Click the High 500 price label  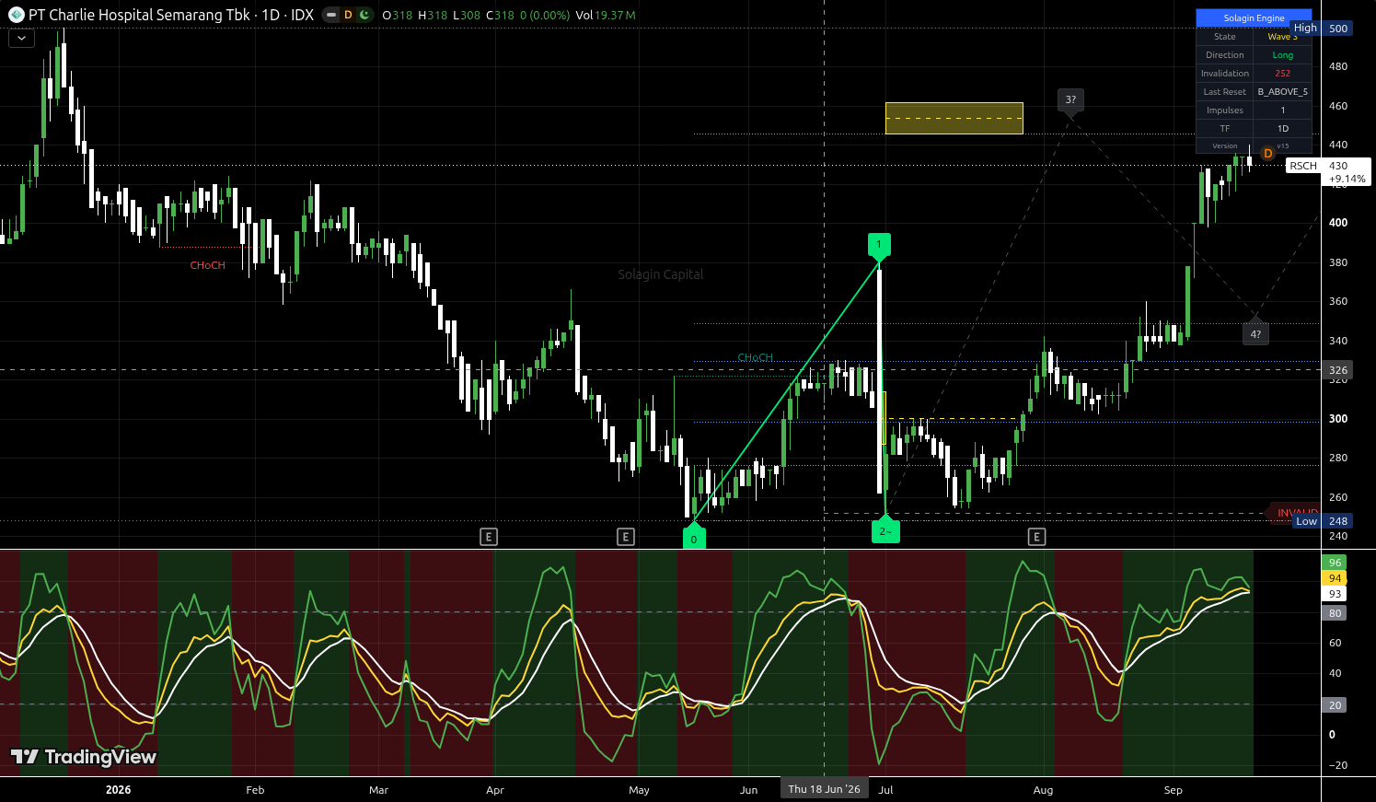1322,29
